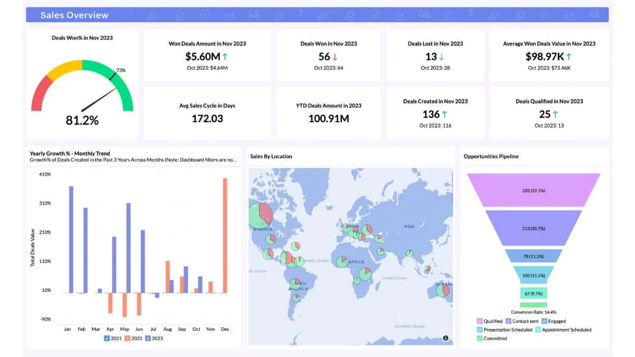Click the Sales Overview banner title
635x357 pixels.
[x=75, y=15]
